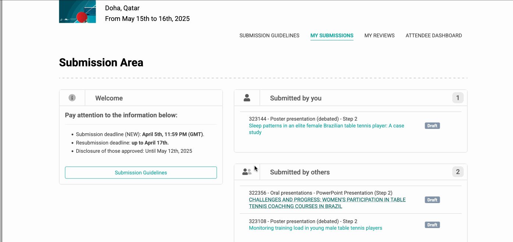Click the table tennis event logo thumbnail
513x242 pixels.
[x=78, y=12]
